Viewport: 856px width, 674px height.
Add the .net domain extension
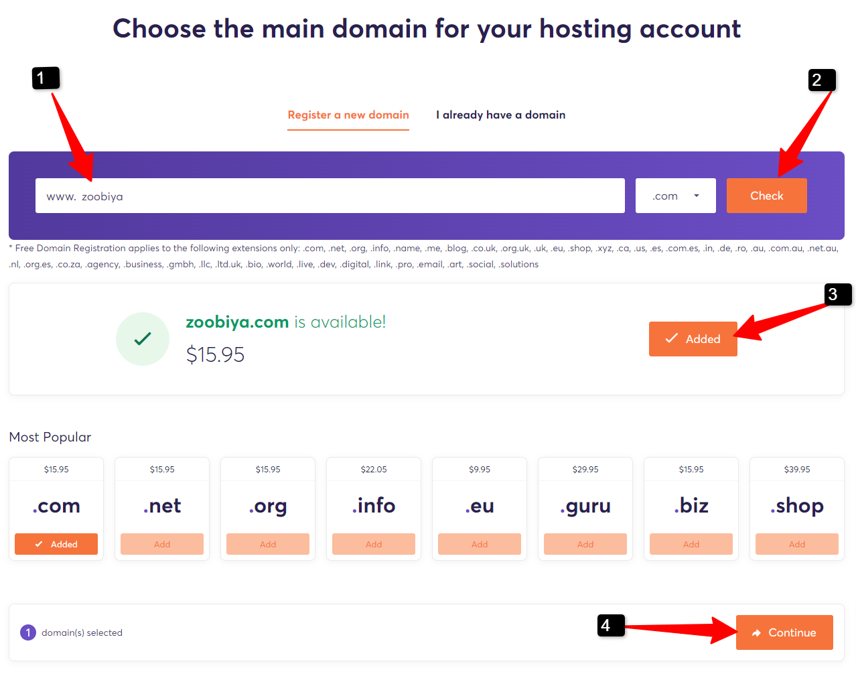pyautogui.click(x=161, y=543)
